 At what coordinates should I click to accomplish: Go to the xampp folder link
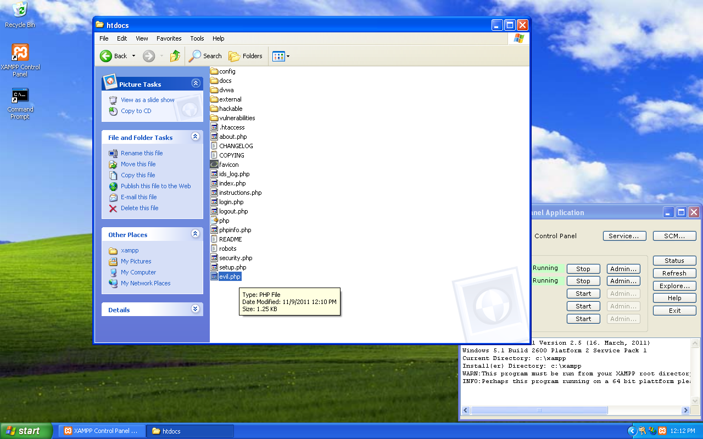(x=130, y=250)
